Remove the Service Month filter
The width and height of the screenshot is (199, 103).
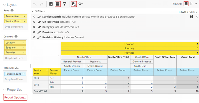(x=34, y=17)
